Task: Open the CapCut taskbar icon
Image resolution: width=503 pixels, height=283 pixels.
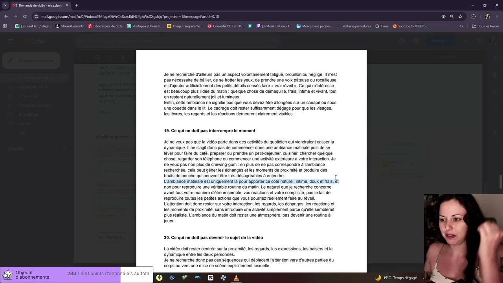Action: pos(211,277)
